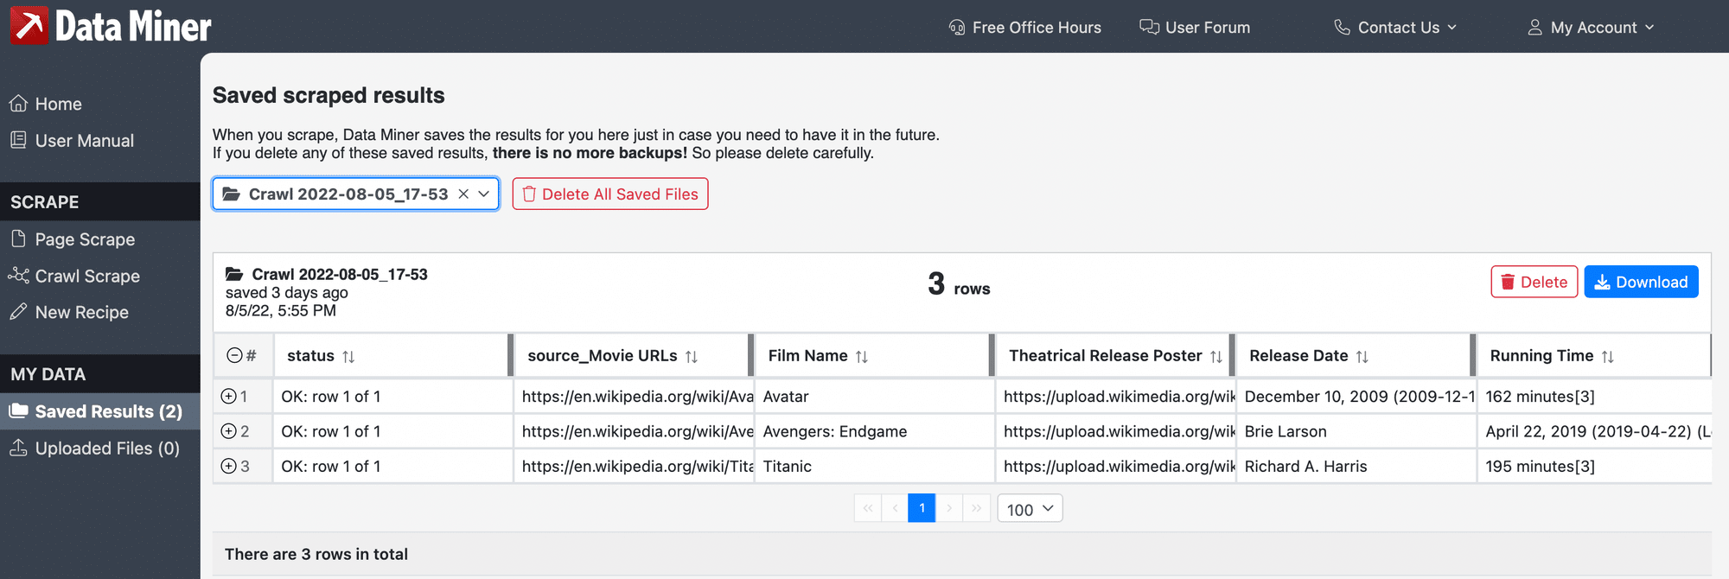Image resolution: width=1729 pixels, height=579 pixels.
Task: Go to previous page arrow
Action: click(x=895, y=508)
